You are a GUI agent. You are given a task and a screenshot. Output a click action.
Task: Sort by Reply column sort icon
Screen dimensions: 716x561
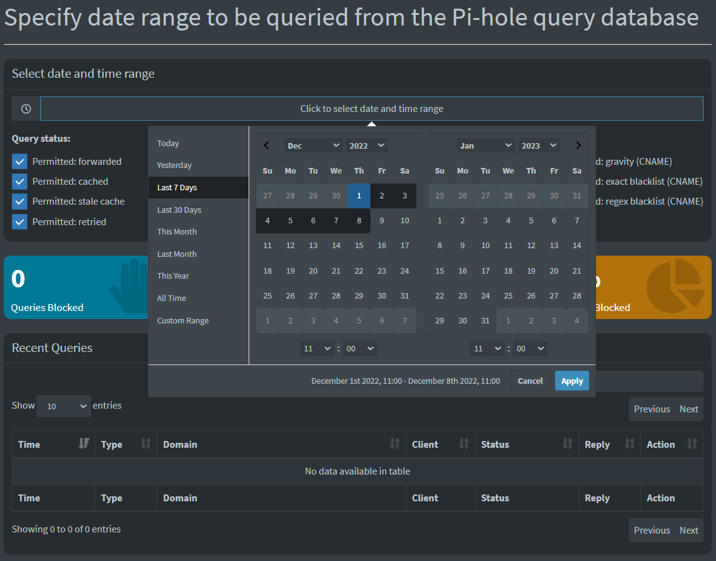pos(630,443)
